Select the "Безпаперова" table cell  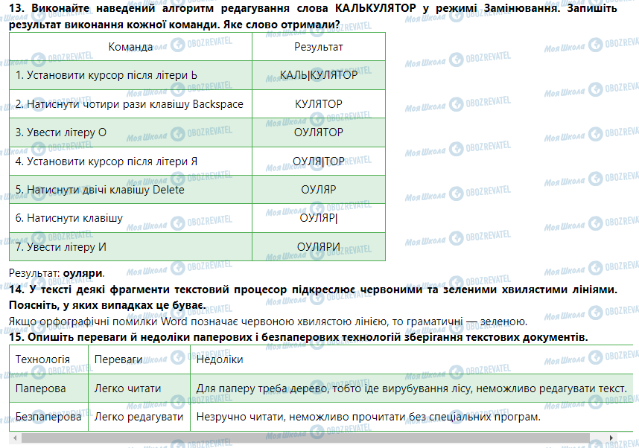pyautogui.click(x=48, y=417)
